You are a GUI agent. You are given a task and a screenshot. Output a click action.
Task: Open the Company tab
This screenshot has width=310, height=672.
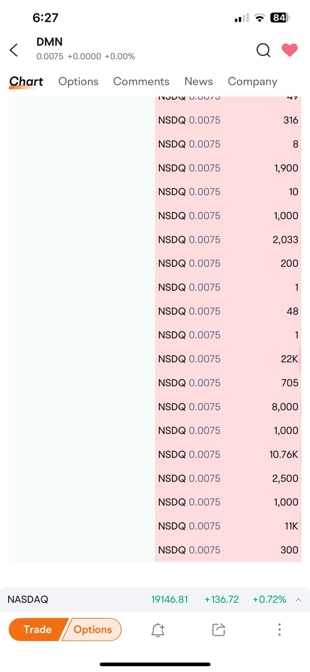[x=253, y=81]
